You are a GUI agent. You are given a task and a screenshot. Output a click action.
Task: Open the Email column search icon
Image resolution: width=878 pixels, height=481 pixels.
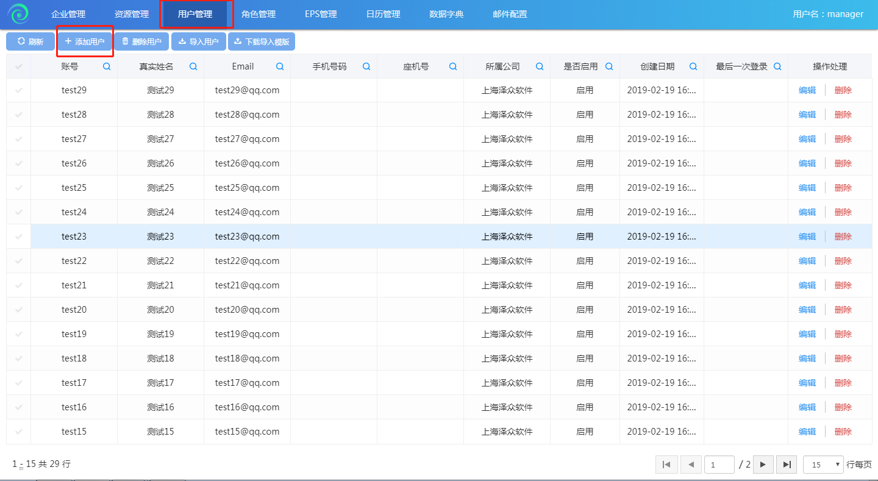(x=280, y=66)
